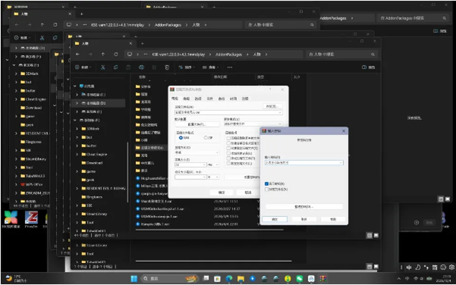Click the WinRAR archive dialog's ? help icon
This screenshot has width=456, height=285.
[270, 90]
